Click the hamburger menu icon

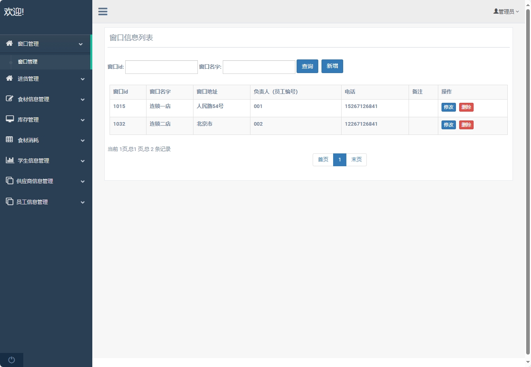point(103,12)
